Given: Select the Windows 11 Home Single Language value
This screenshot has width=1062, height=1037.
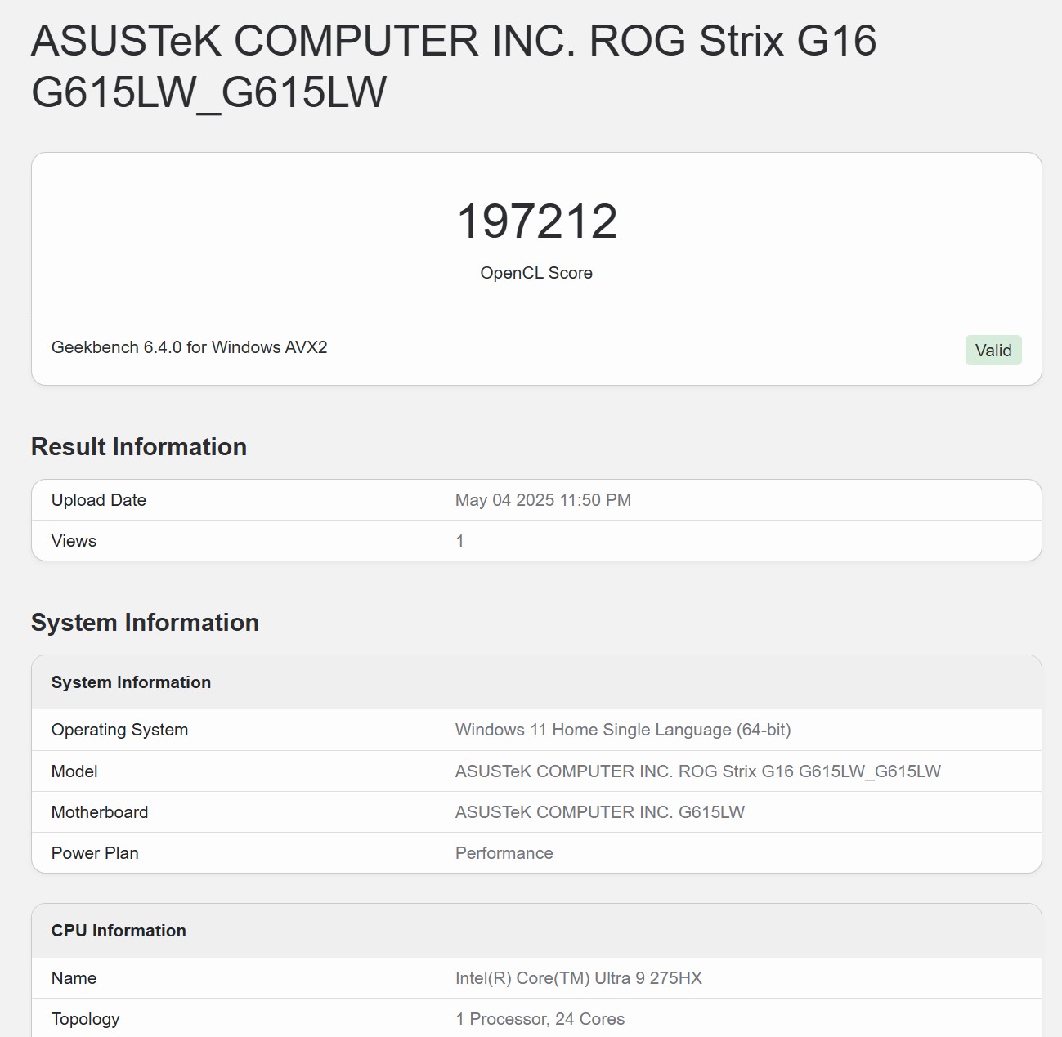Looking at the screenshot, I should point(623,730).
